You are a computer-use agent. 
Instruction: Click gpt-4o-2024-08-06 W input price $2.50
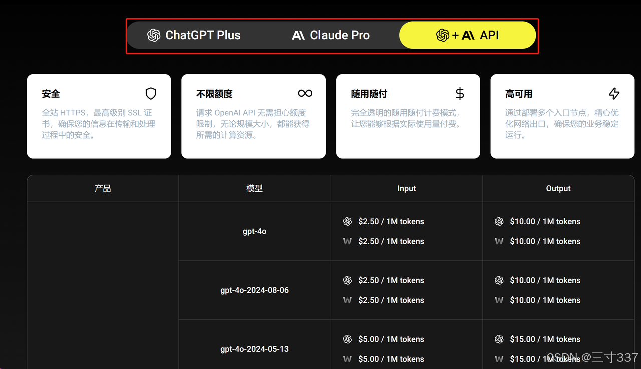[x=391, y=300]
